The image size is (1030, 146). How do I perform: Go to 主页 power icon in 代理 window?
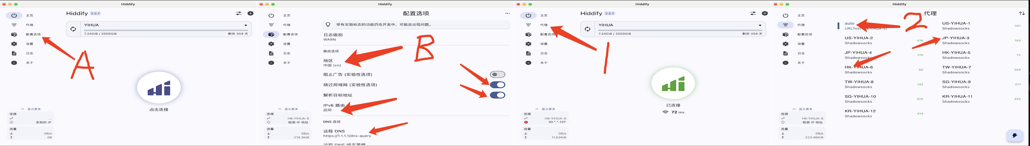[x=785, y=16]
